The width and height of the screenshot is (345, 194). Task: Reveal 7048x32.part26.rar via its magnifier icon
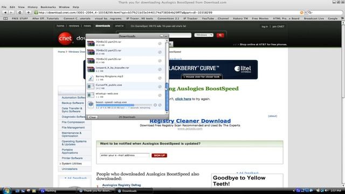click(160, 61)
